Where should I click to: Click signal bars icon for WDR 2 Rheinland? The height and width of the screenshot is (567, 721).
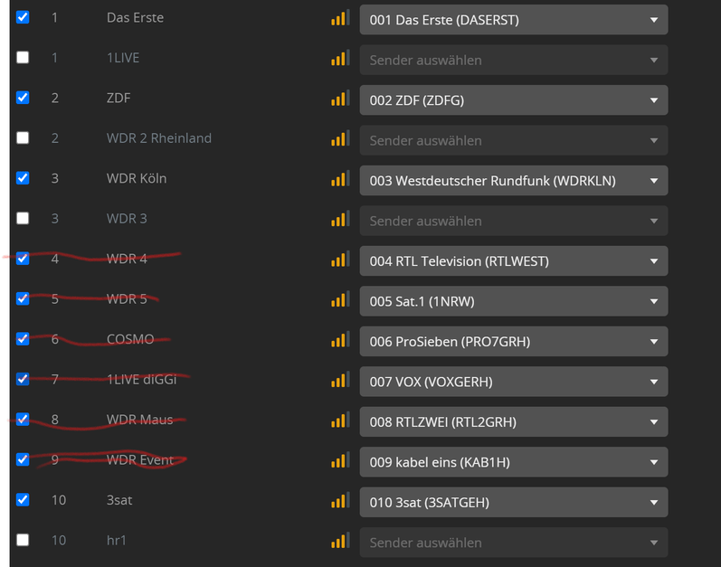340,138
